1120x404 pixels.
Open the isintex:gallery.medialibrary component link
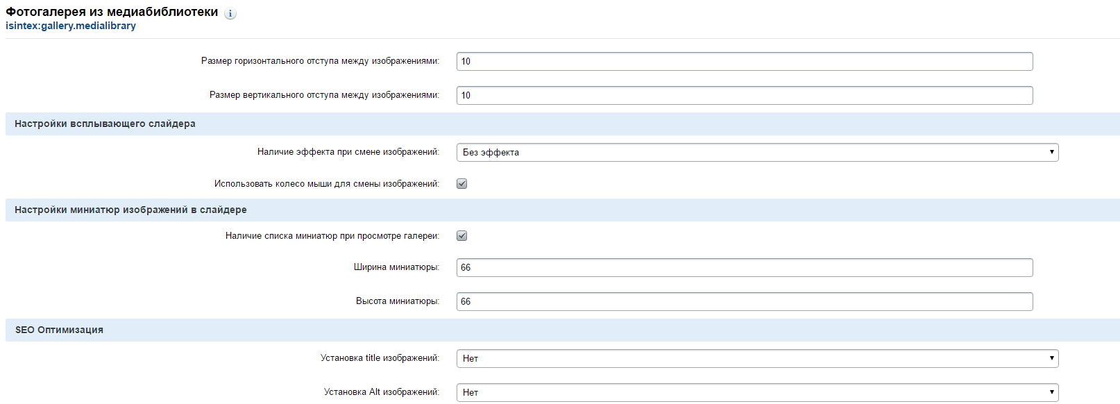point(71,26)
